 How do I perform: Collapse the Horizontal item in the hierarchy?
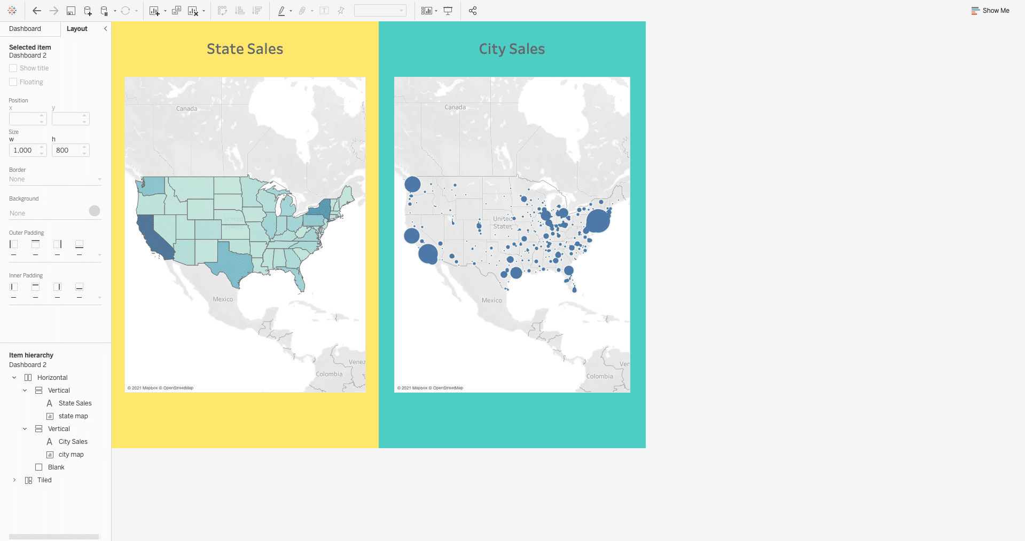[14, 377]
